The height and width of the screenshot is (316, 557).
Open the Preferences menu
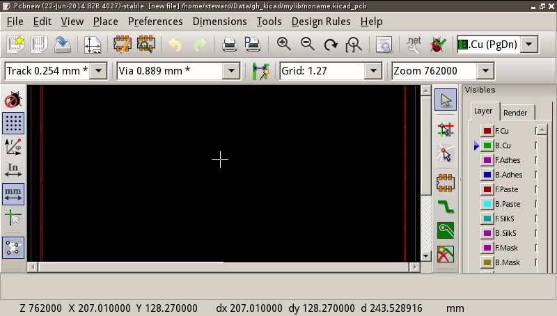pos(155,22)
